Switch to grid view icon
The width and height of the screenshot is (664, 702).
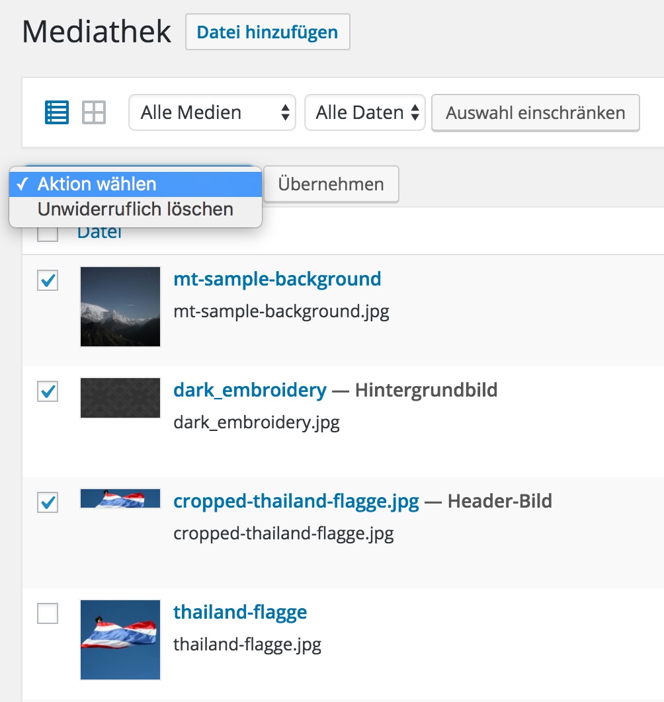pyautogui.click(x=94, y=112)
